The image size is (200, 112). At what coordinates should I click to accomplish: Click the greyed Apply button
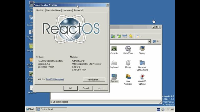click(x=101, y=88)
